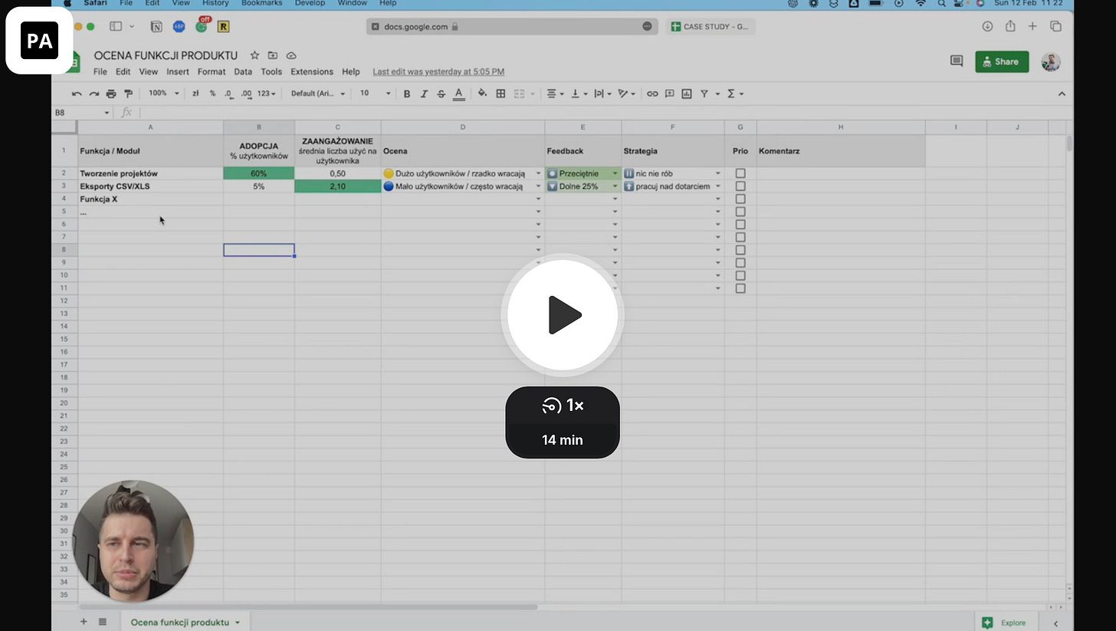The width and height of the screenshot is (1116, 631).
Task: Increase decimal places
Action: pyautogui.click(x=246, y=94)
